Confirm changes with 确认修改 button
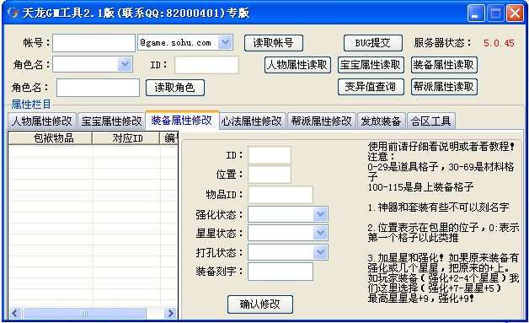Image resolution: width=529 pixels, height=323 pixels. pyautogui.click(x=259, y=304)
